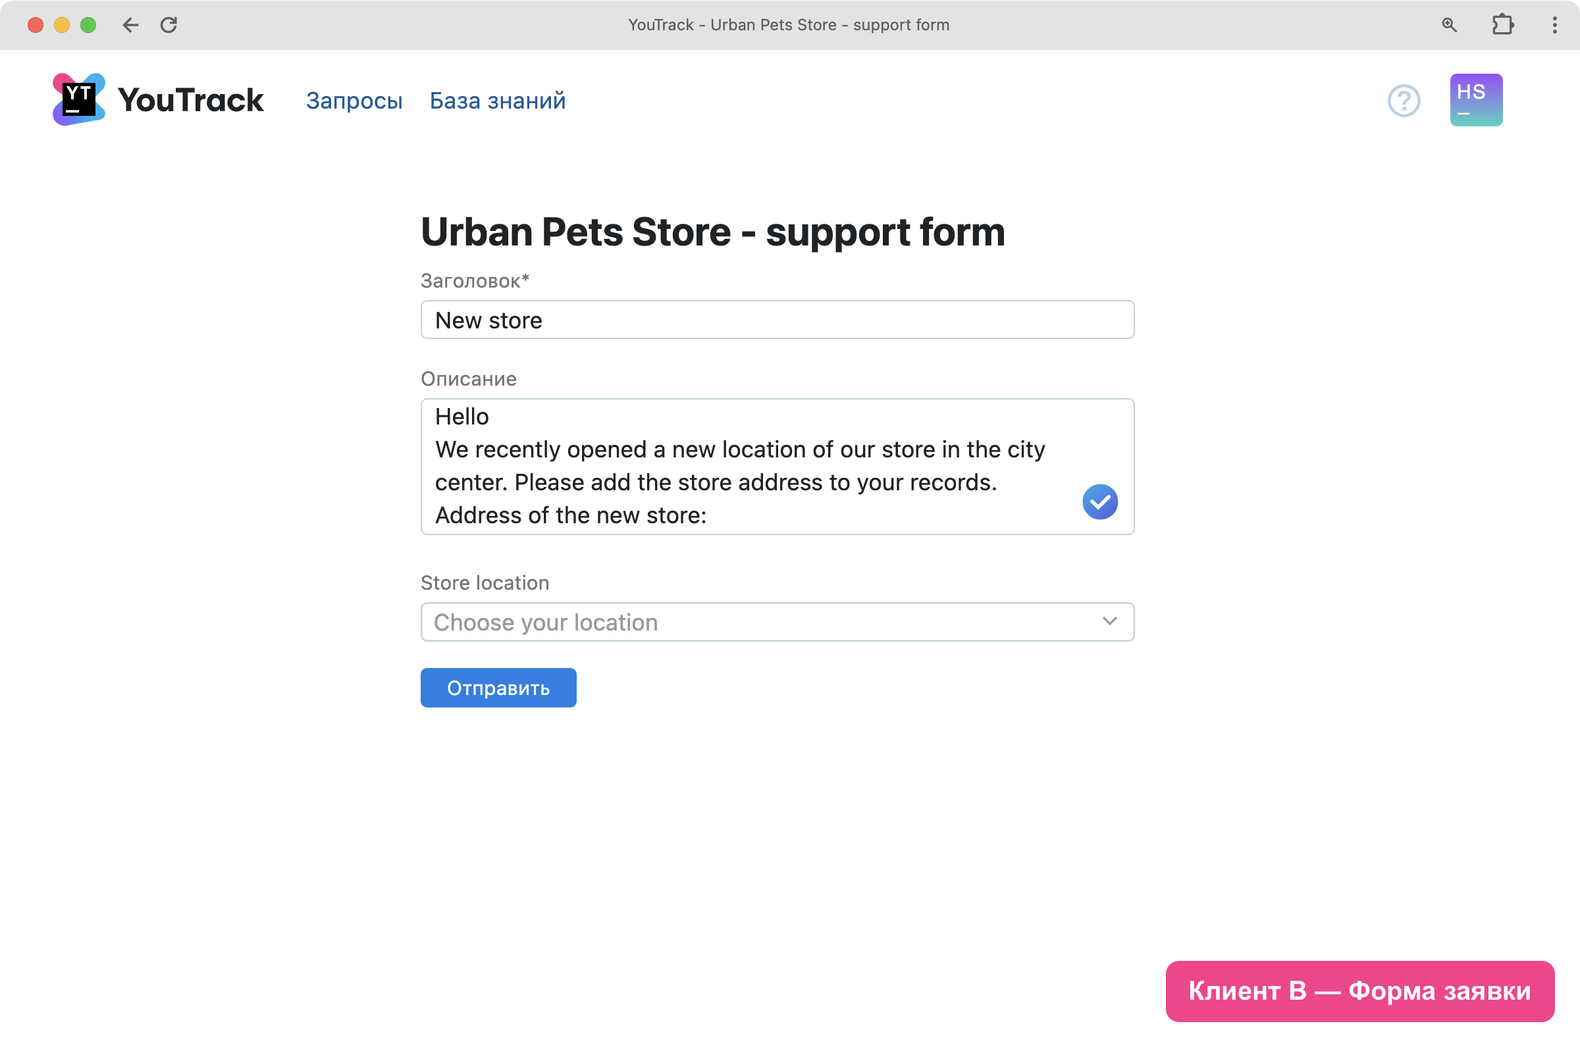The image size is (1580, 1053).
Task: Click the YouTrack logo icon
Action: tap(78, 99)
